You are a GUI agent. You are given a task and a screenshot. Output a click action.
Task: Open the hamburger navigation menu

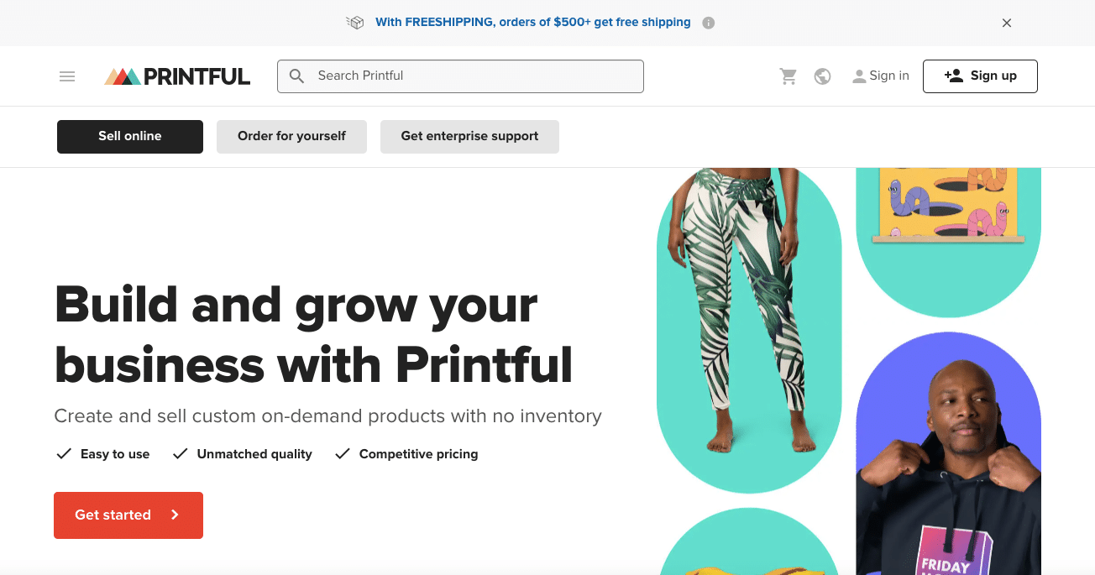[x=67, y=76]
